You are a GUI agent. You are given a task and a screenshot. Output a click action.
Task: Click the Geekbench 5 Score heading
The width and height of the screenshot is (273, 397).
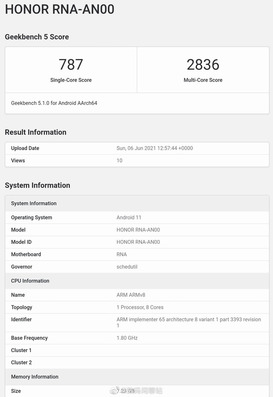pyautogui.click(x=37, y=37)
